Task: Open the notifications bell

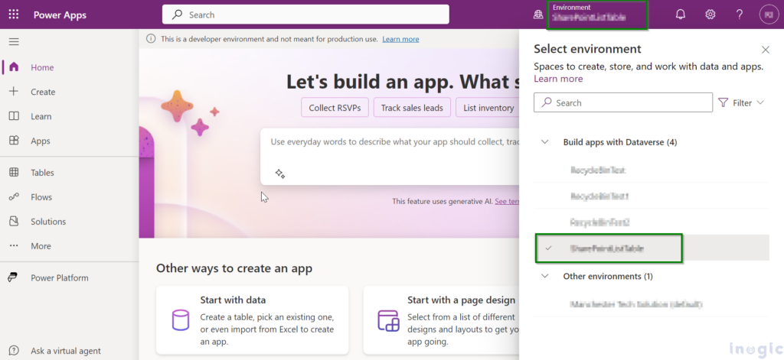Action: [x=681, y=15]
